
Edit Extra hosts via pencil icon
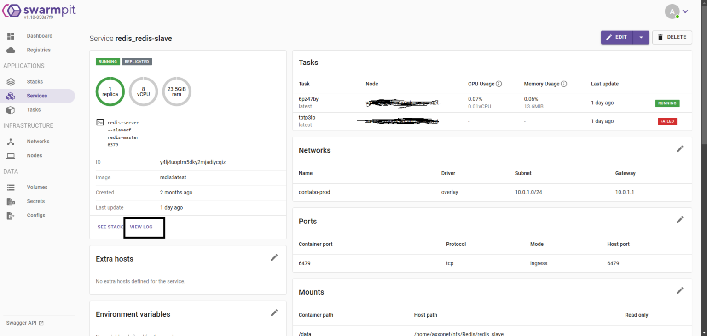point(274,257)
